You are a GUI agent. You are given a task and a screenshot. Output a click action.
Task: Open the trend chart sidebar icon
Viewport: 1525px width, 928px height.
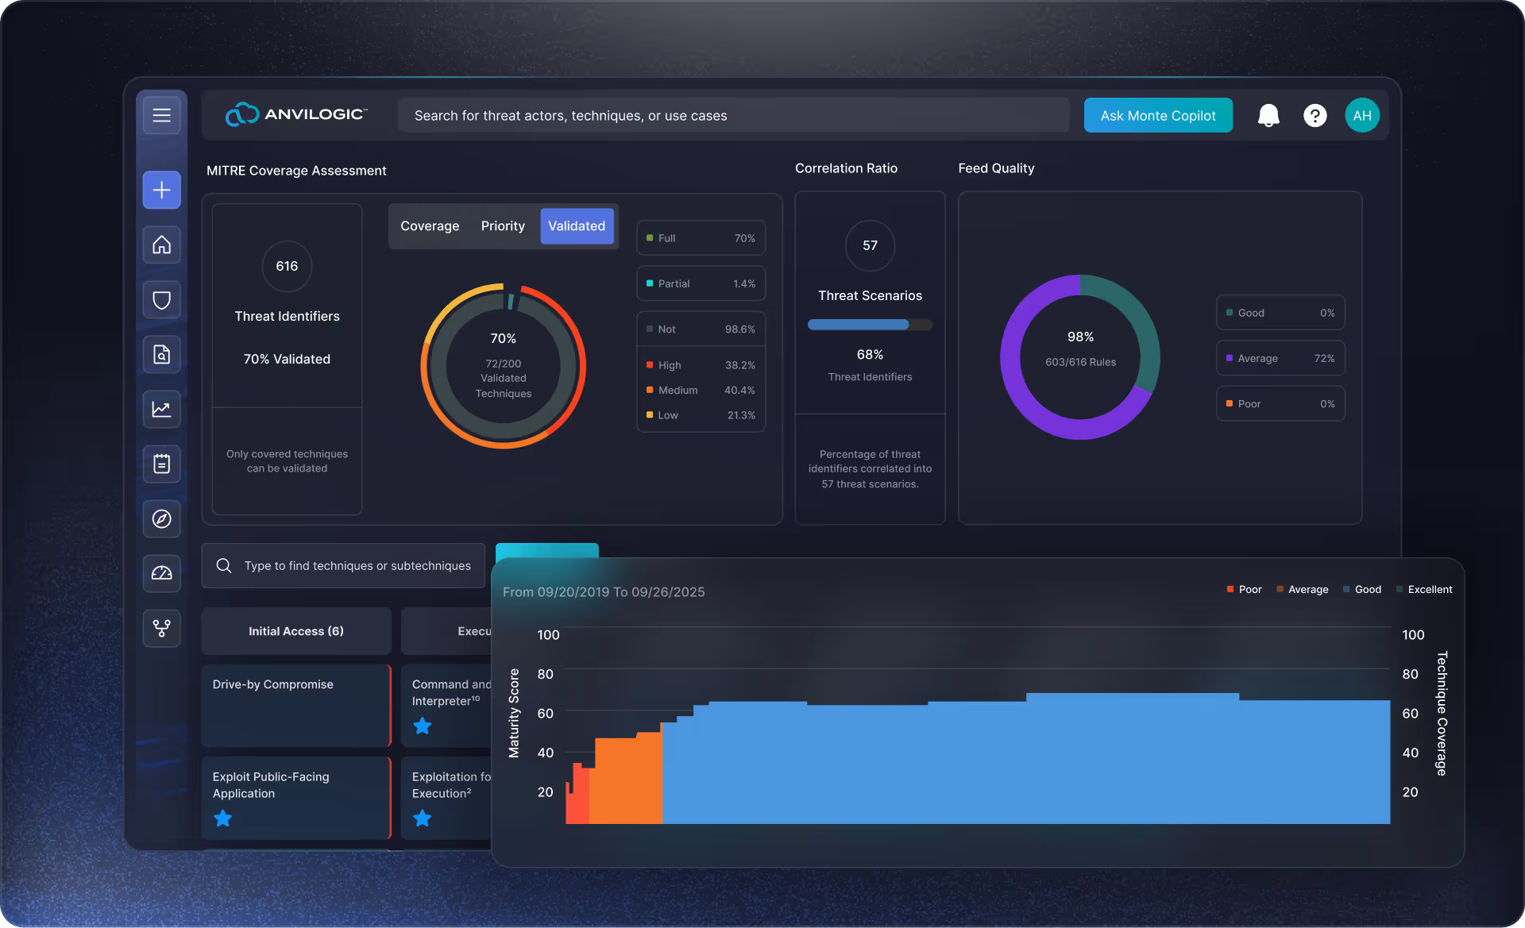161,409
